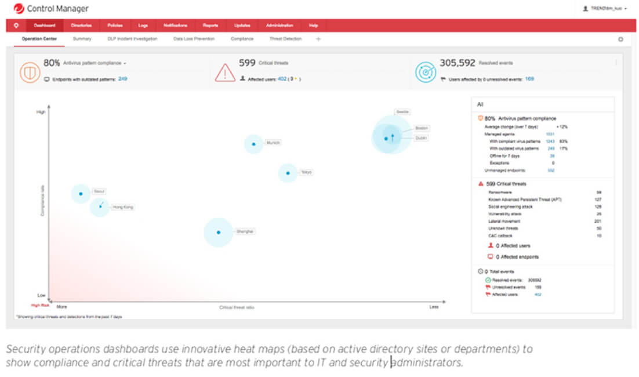Viewport: 639px width, 377px height.
Task: Click the clock icon beside Total events
Action: pyautogui.click(x=481, y=271)
